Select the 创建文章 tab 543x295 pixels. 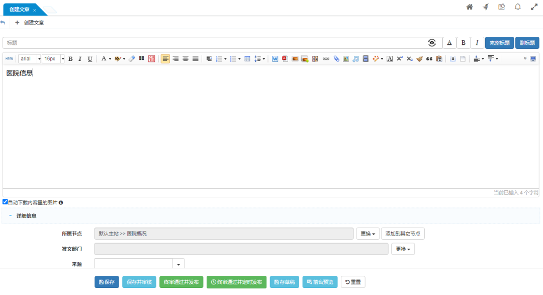(x=20, y=10)
